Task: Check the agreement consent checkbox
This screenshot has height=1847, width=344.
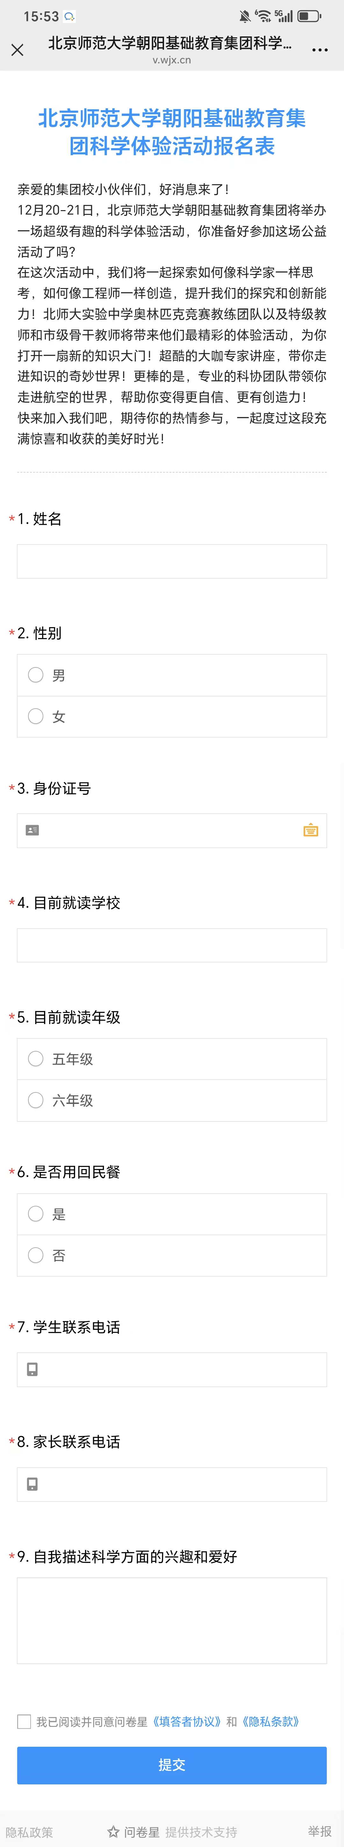Action: click(24, 1722)
